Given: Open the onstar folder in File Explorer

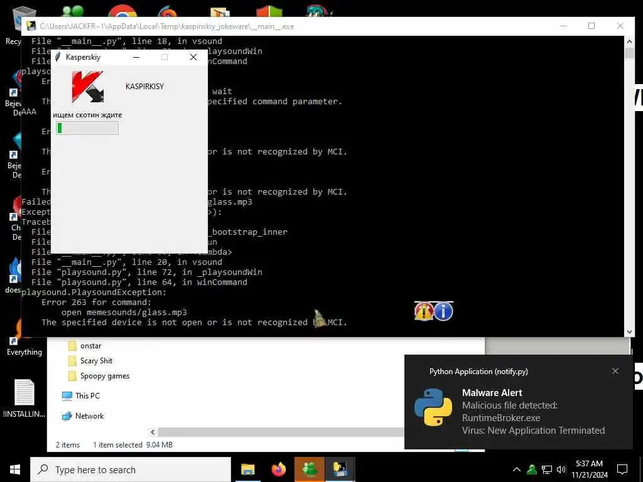Looking at the screenshot, I should click(x=90, y=346).
